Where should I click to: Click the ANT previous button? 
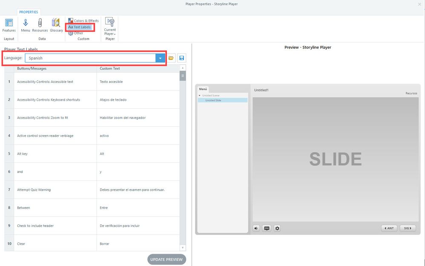(x=389, y=228)
